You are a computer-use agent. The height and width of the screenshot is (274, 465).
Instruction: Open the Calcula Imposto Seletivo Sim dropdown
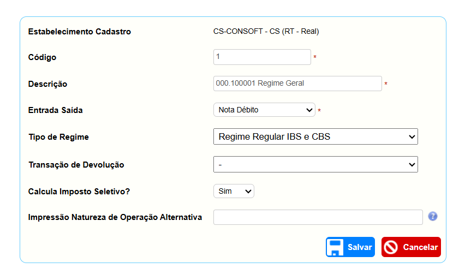tap(234, 191)
